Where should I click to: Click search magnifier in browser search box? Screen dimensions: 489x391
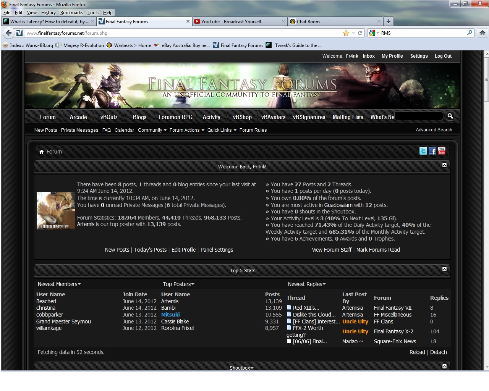(470, 33)
